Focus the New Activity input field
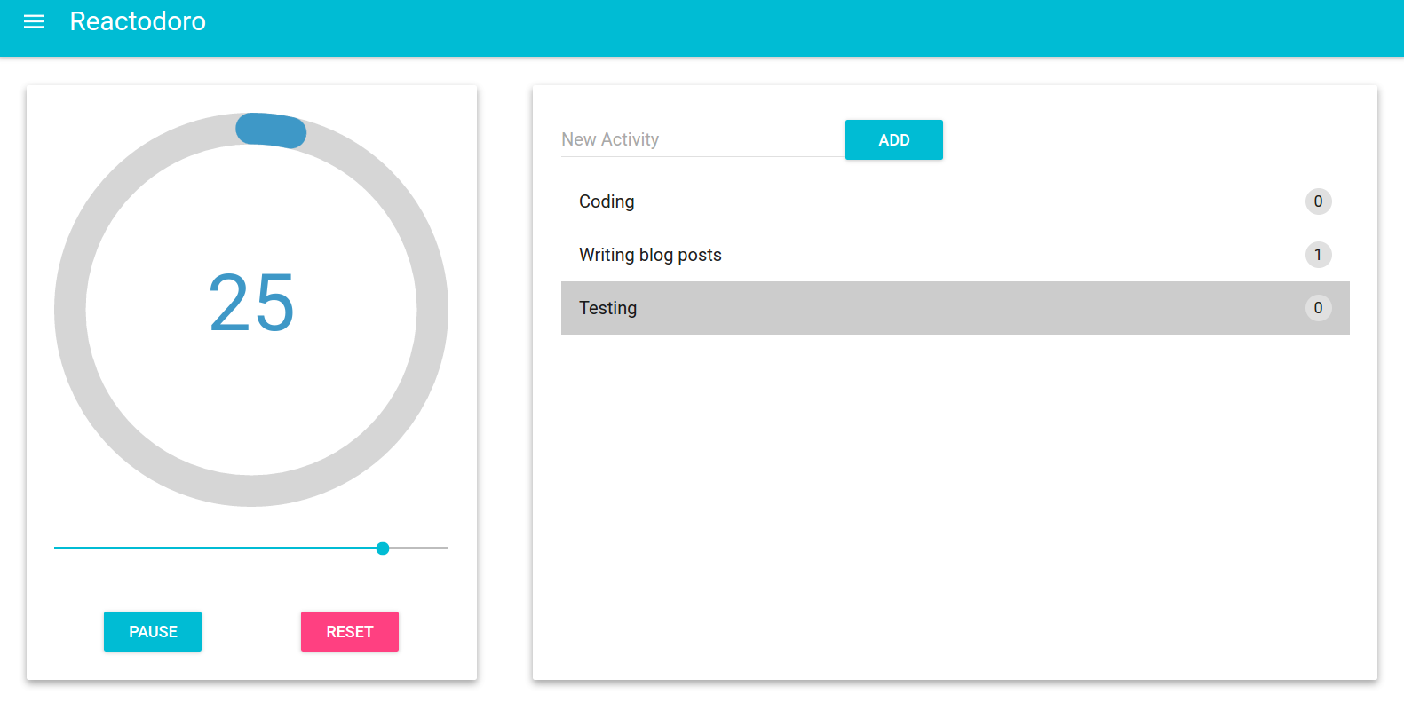Screen dimensions: 1404x703 click(x=702, y=139)
